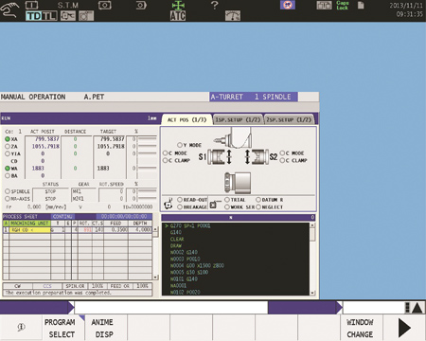Click the document page icon in top bar

click(x=361, y=5)
